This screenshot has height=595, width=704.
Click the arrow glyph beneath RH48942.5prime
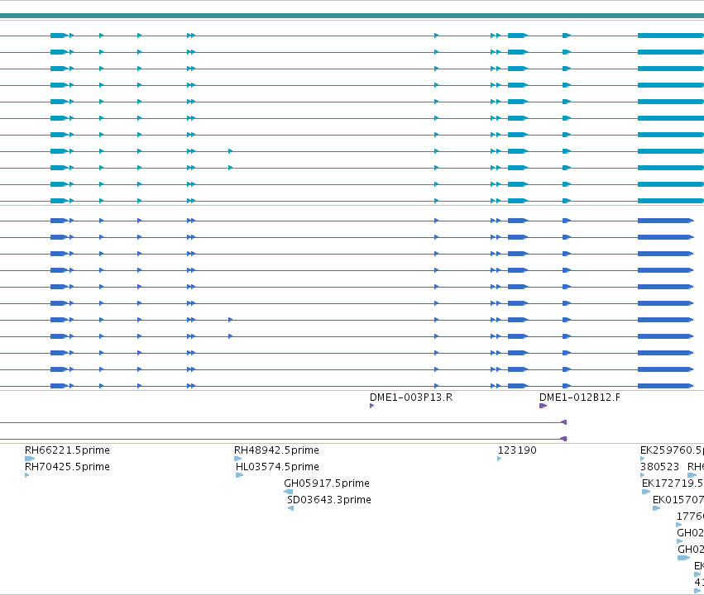(x=238, y=459)
